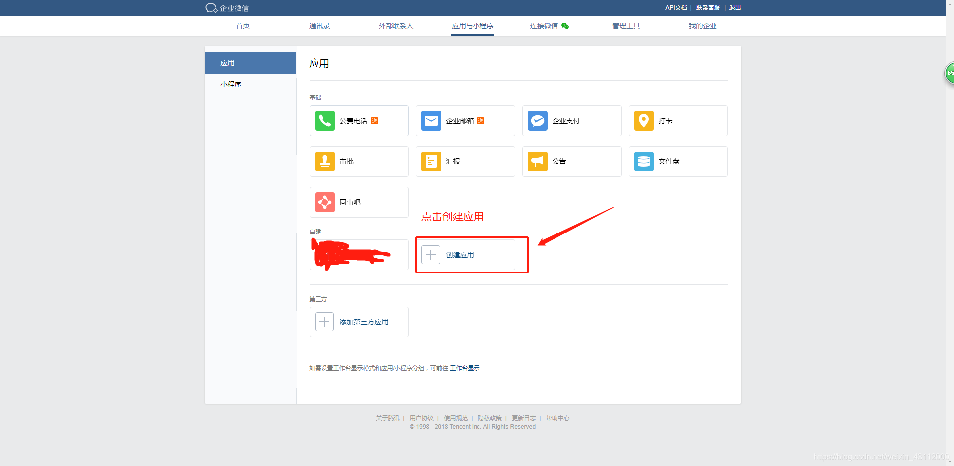Open the 帮助中心 footer link
Viewport: 954px width, 466px height.
click(557, 418)
